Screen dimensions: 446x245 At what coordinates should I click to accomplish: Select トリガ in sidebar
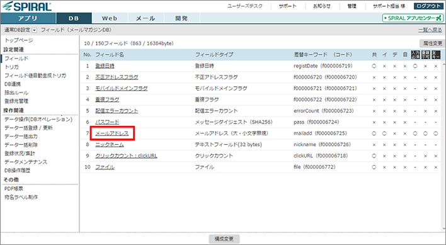pyautogui.click(x=12, y=67)
